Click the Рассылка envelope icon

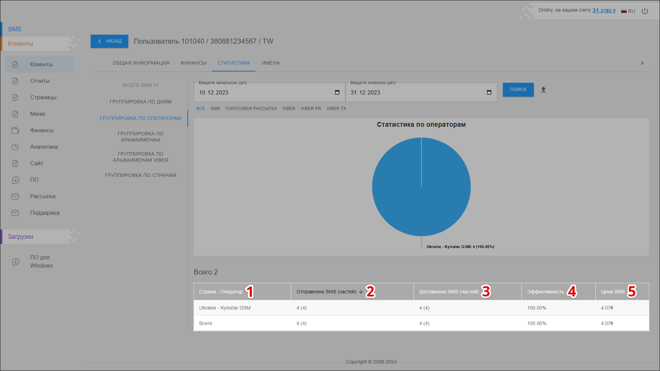[x=15, y=196]
